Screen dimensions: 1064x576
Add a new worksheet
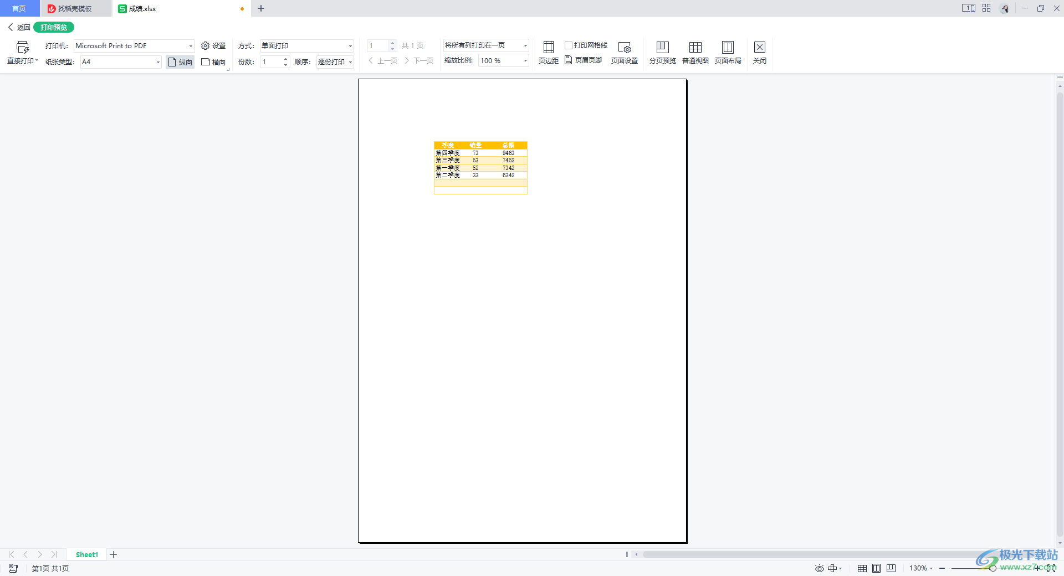pos(114,554)
